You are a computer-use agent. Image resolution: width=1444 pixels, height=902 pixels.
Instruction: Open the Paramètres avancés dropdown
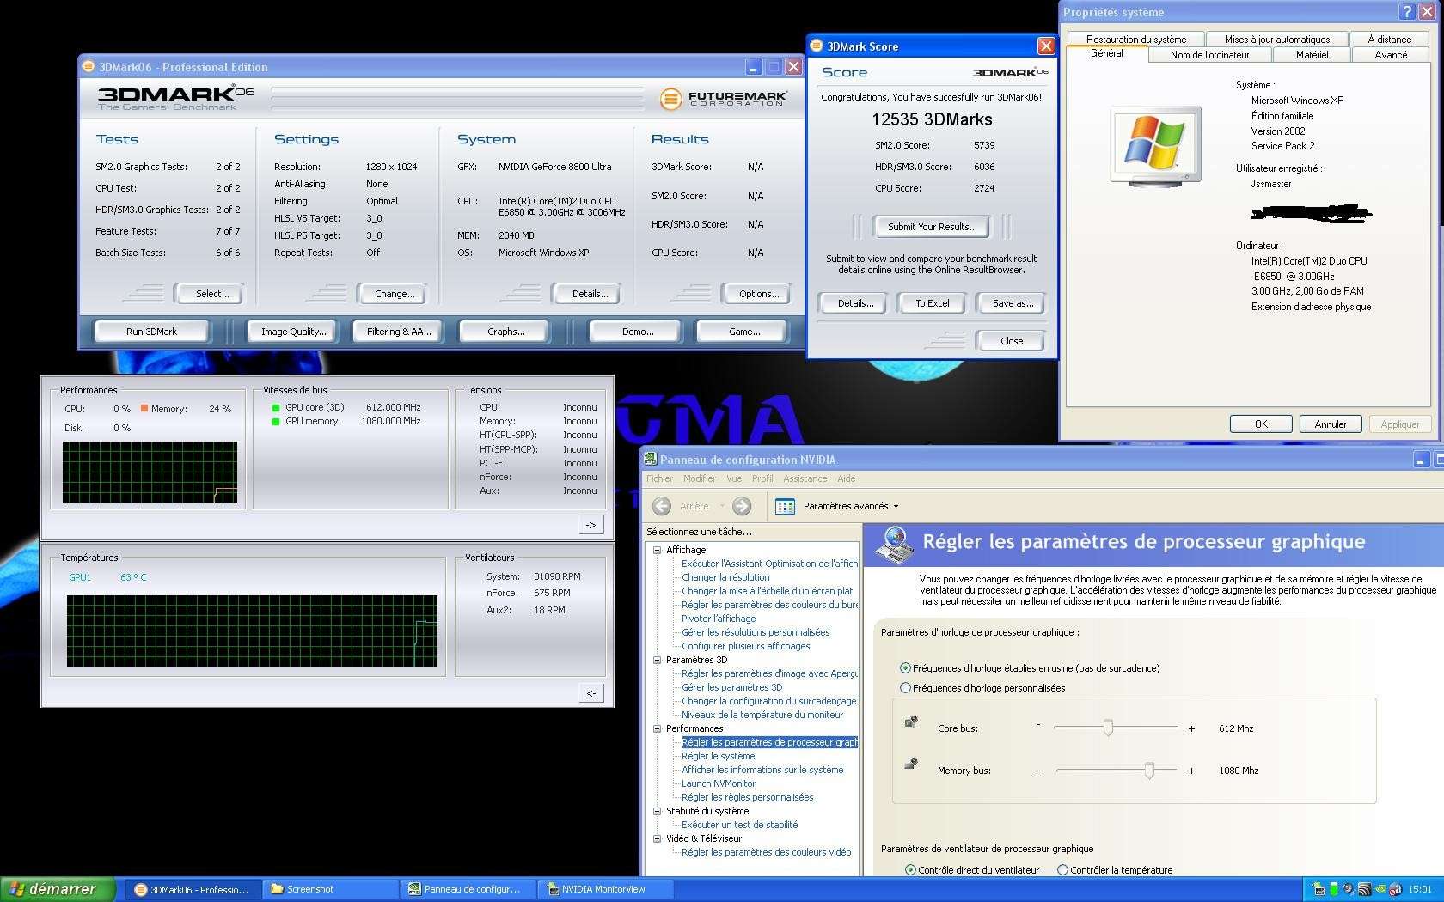click(x=896, y=507)
